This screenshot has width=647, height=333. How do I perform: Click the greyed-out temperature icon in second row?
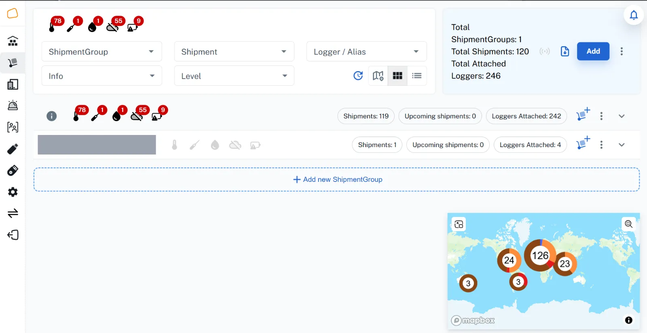point(174,145)
